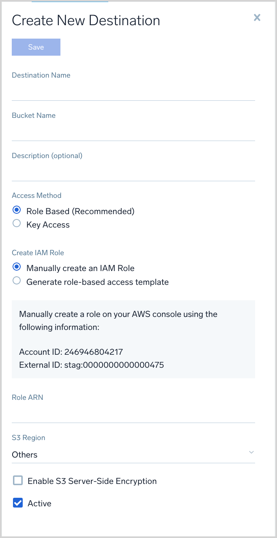Click into the Bucket Name field

(133, 132)
